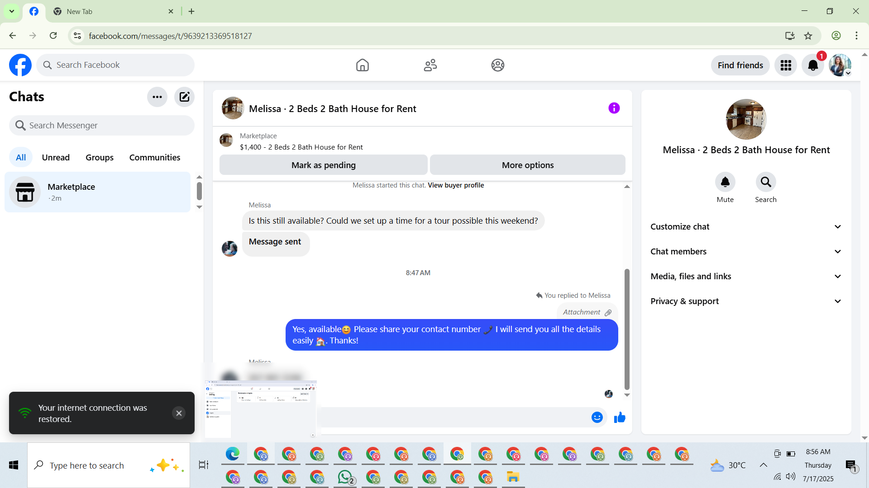Screen dimensions: 869x488
Task: Go back to previous page
Action: (13, 36)
